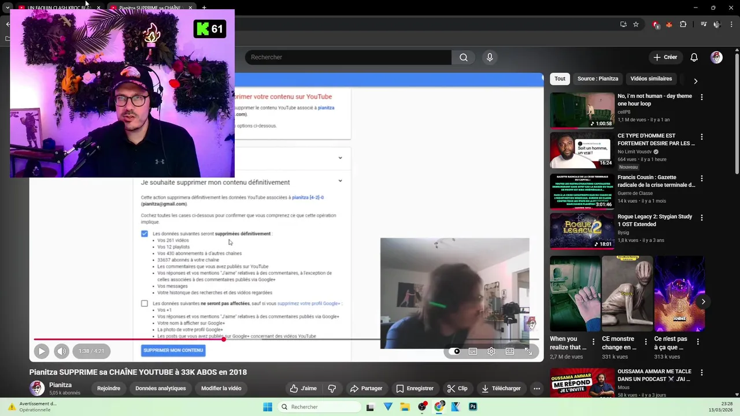Save the video with Enregistrer button

pos(415,388)
